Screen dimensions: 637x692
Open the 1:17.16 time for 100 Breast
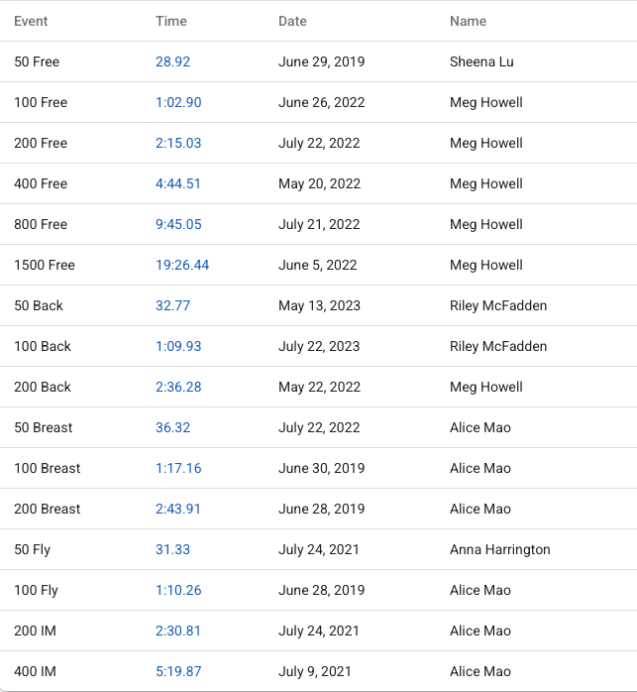[178, 468]
